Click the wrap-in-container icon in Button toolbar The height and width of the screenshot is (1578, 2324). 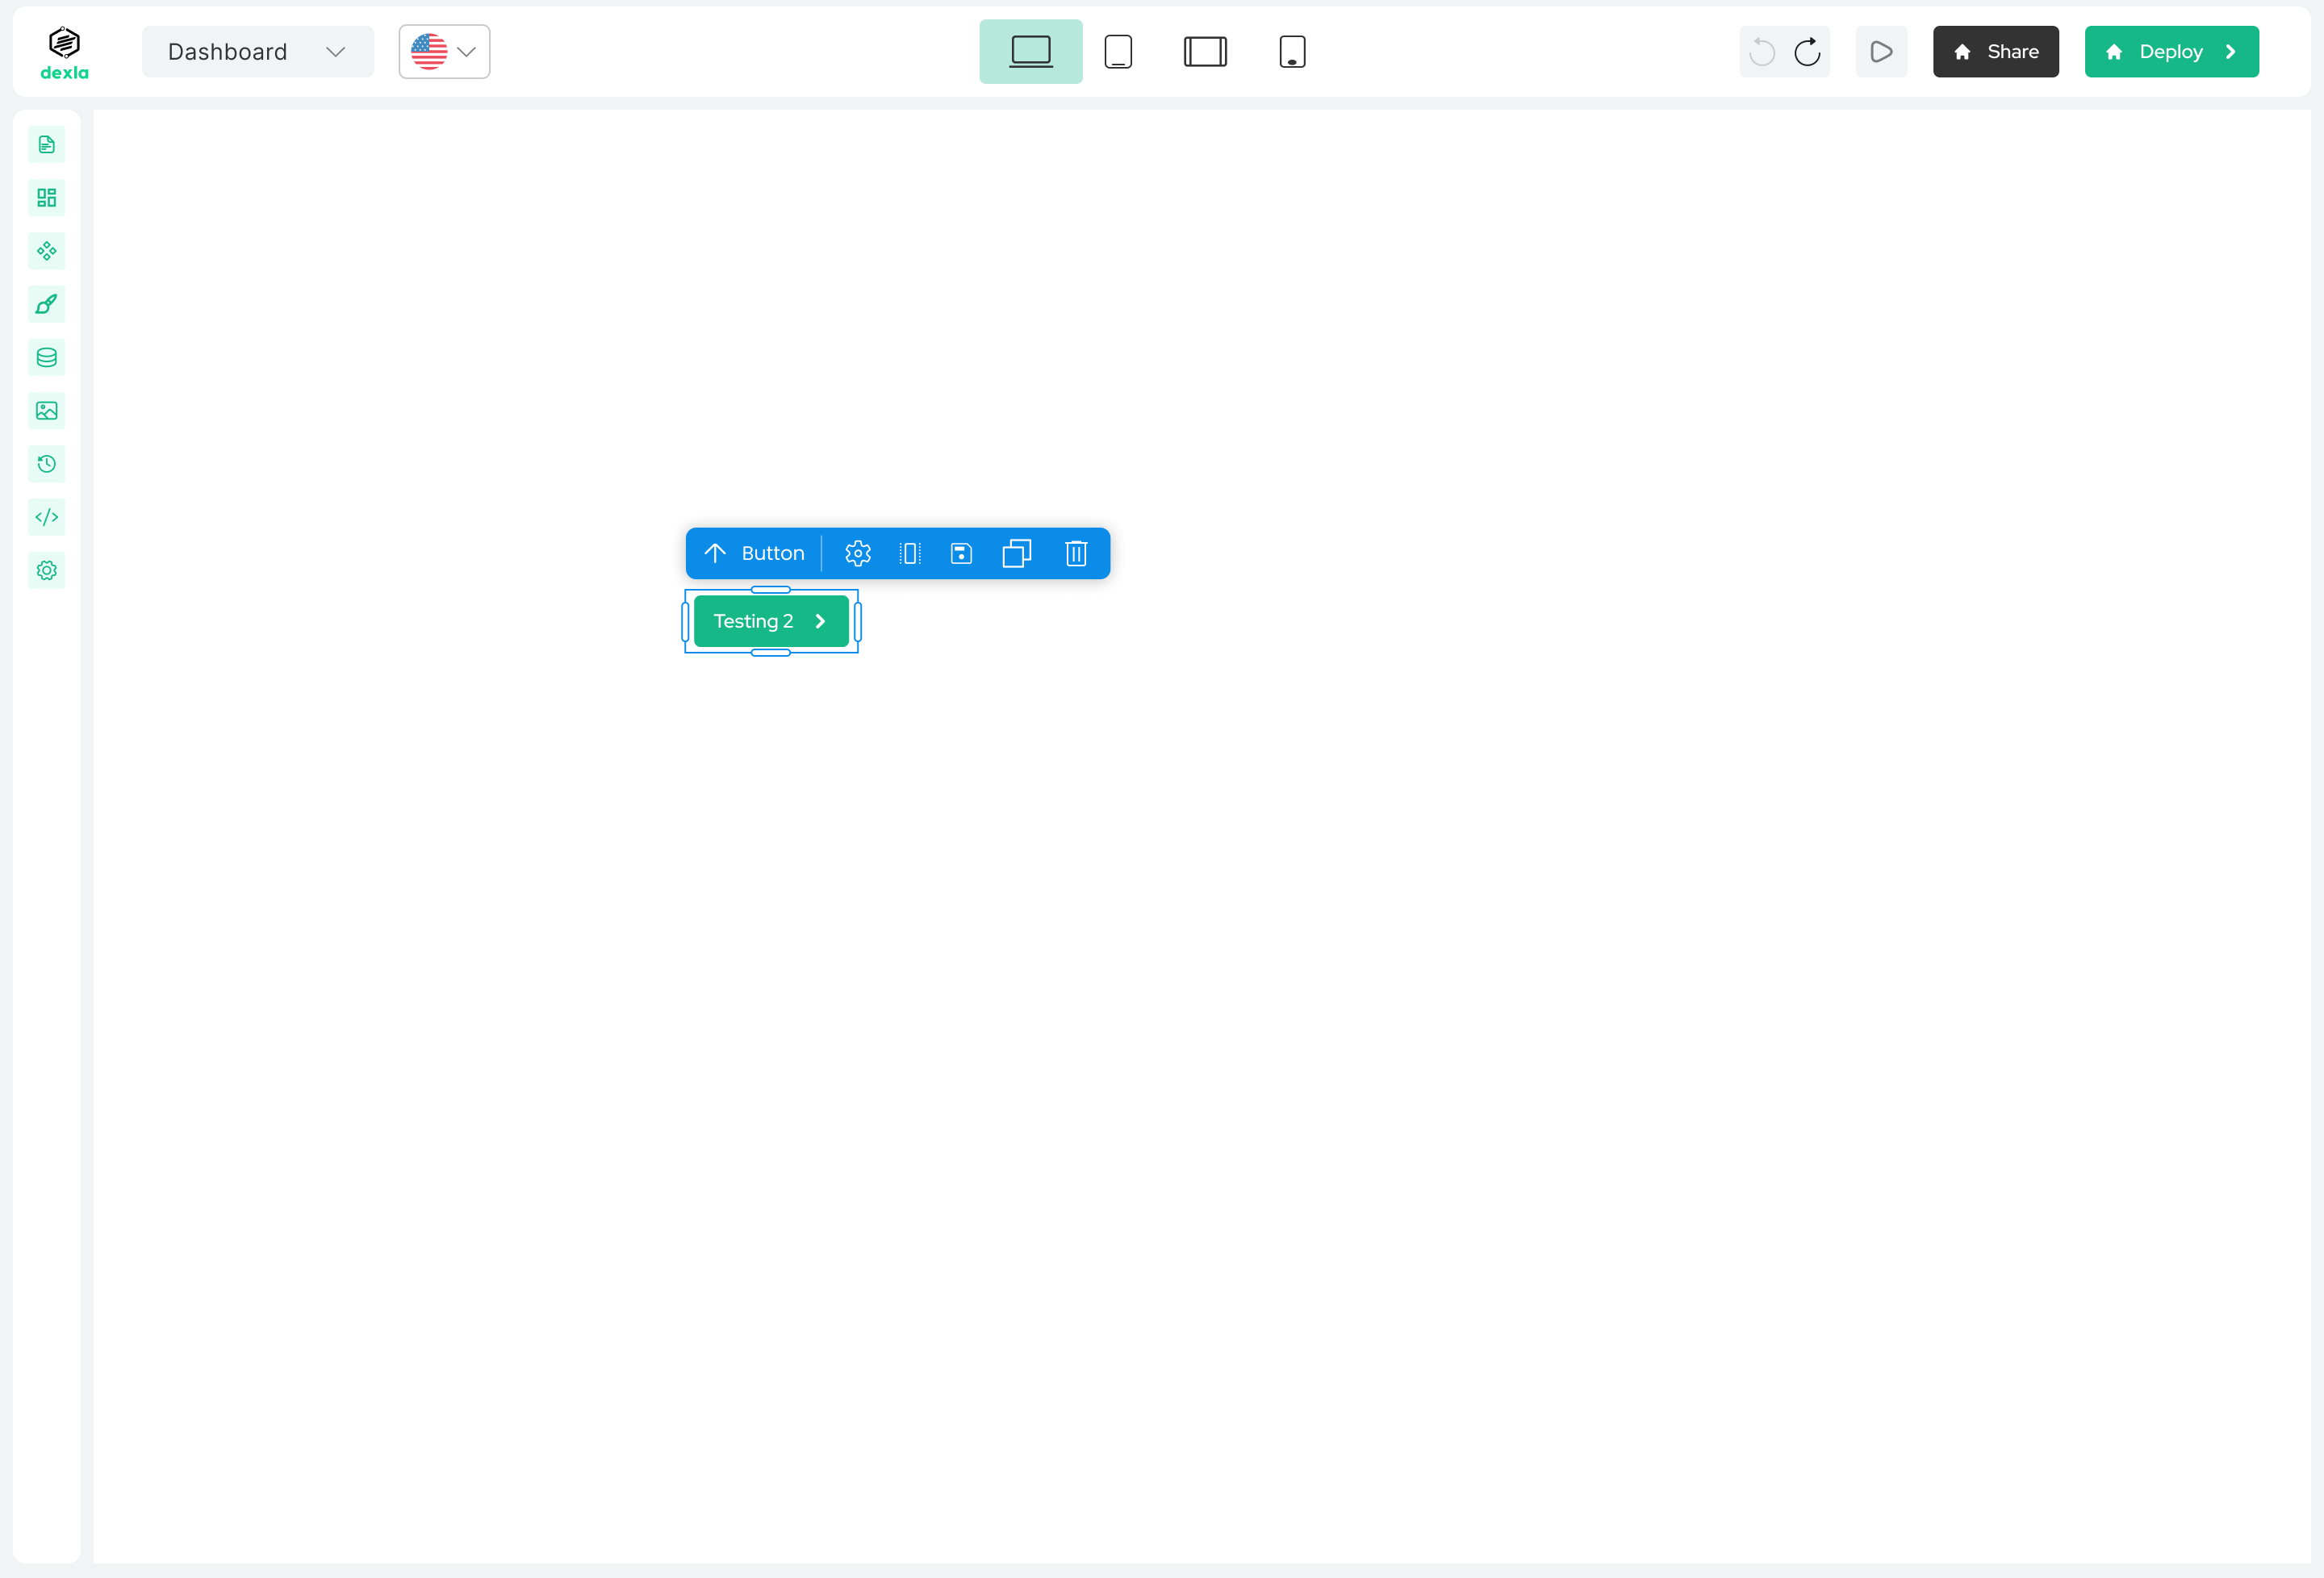pos(910,553)
